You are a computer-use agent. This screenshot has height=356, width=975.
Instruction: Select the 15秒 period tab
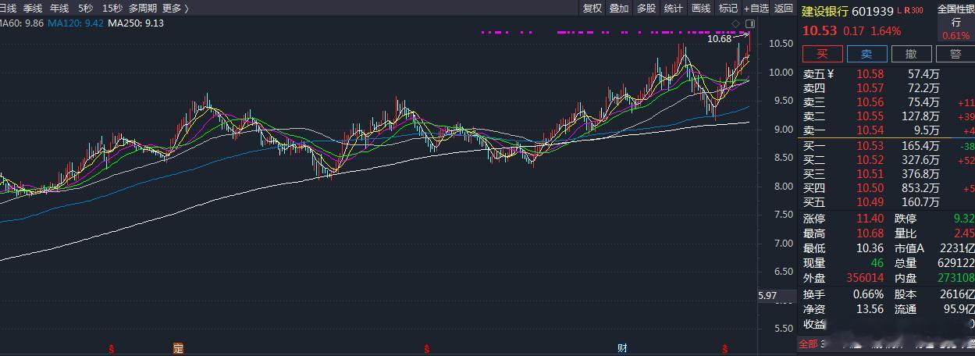click(112, 8)
